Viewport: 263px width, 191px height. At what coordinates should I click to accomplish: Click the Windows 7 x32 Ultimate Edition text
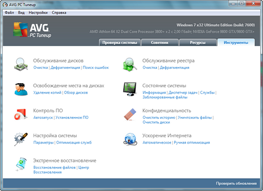point(216,25)
